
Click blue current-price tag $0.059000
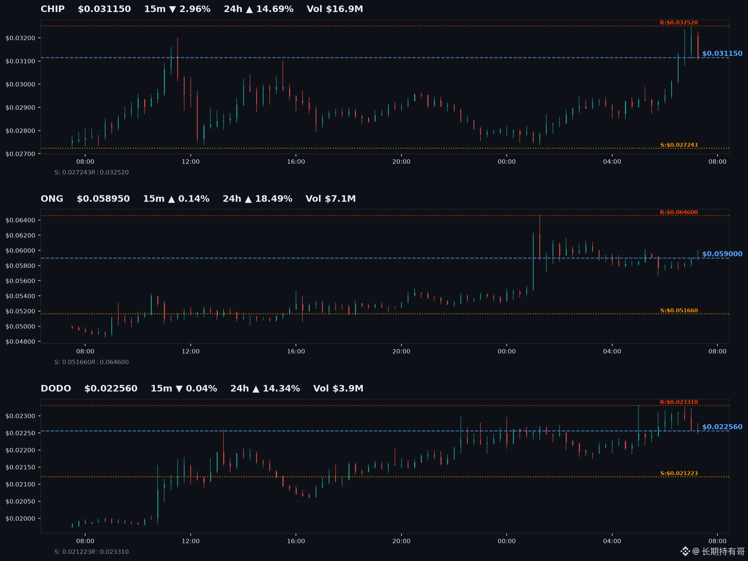coord(722,254)
